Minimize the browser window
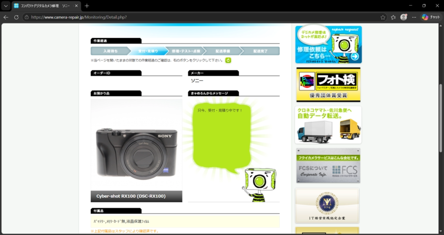The image size is (444, 235). click(411, 6)
